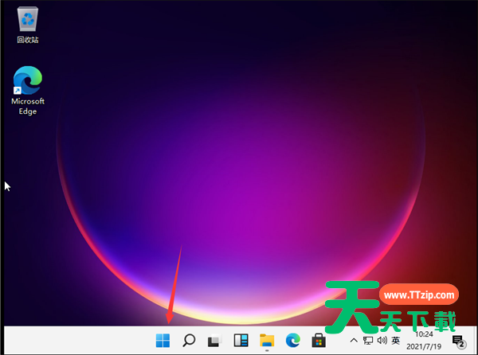The height and width of the screenshot is (355, 478).
Task: Toggle the 英 input method indicator
Action: (x=395, y=341)
